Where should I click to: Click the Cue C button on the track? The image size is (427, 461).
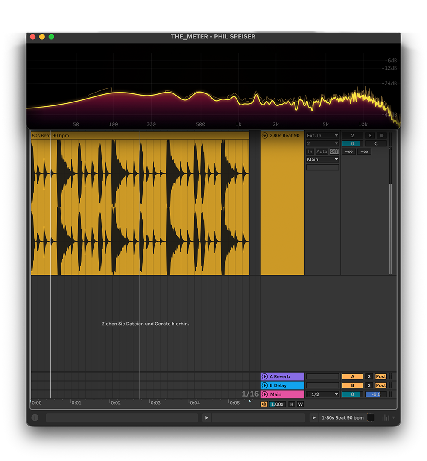pos(376,143)
